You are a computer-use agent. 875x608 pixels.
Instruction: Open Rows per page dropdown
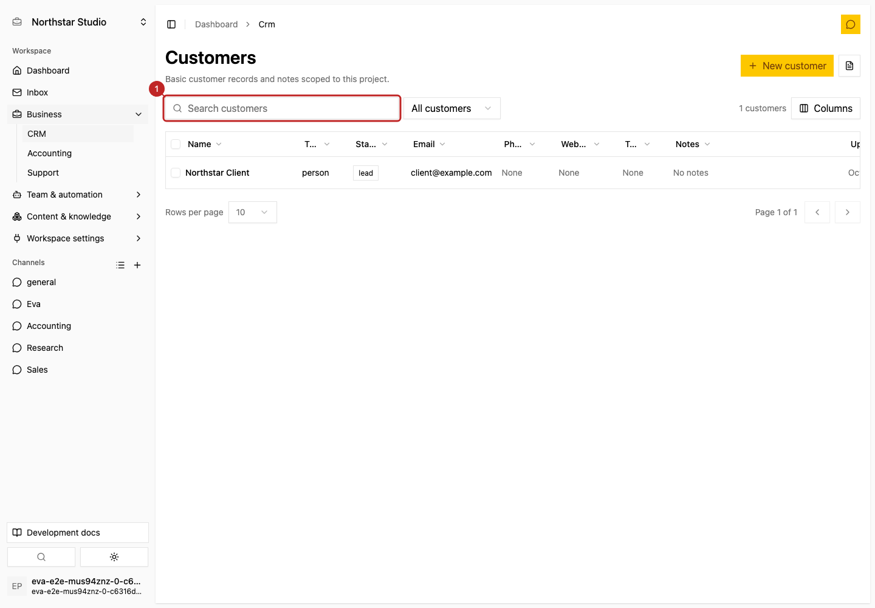(x=253, y=212)
